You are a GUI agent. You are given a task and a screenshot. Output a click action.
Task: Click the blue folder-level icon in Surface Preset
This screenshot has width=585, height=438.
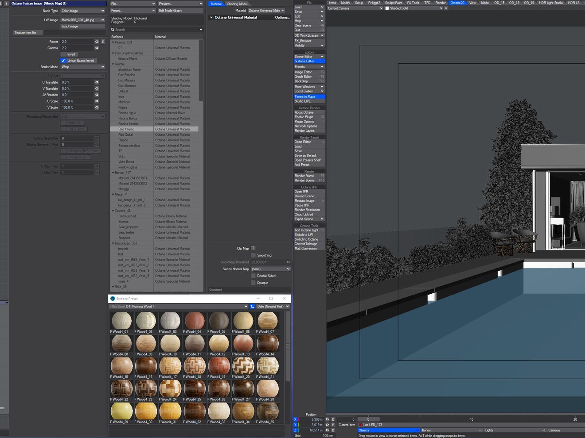tap(252, 306)
